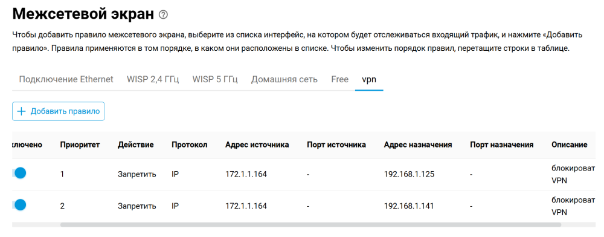Click Запретить in the first rule row
This screenshot has width=604, height=237.
[x=137, y=174]
